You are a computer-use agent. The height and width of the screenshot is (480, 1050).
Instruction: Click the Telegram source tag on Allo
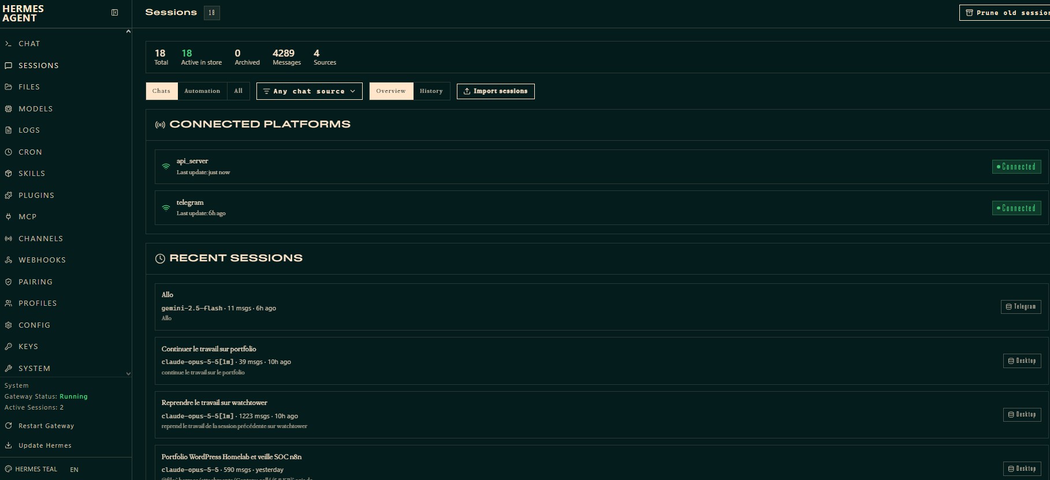(1021, 307)
